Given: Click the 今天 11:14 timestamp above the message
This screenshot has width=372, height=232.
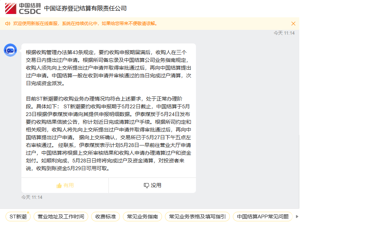Looking at the screenshot, I should pos(284,33).
